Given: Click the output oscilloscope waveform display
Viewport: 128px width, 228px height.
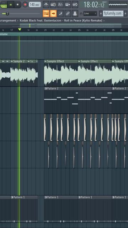Looking at the screenshot, I should tap(118, 5).
